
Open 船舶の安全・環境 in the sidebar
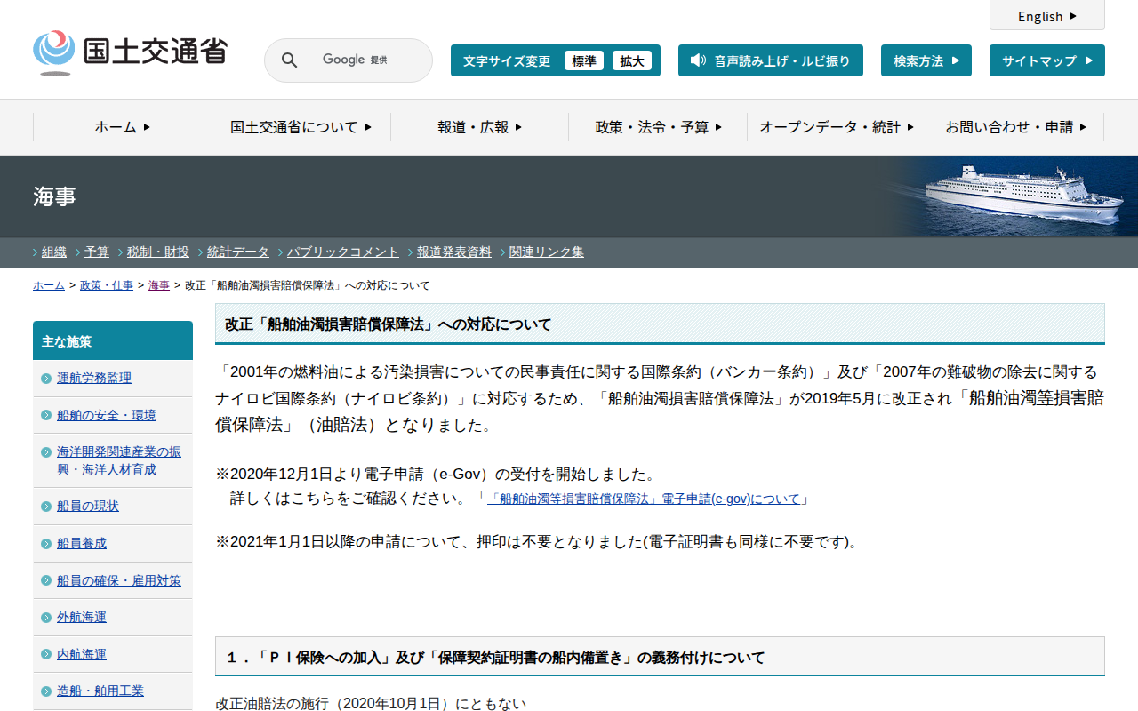(x=107, y=415)
